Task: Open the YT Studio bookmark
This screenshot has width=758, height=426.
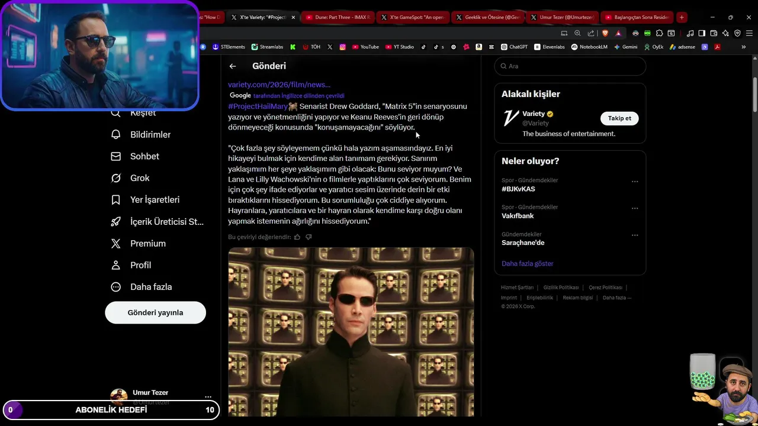Action: (x=400, y=47)
